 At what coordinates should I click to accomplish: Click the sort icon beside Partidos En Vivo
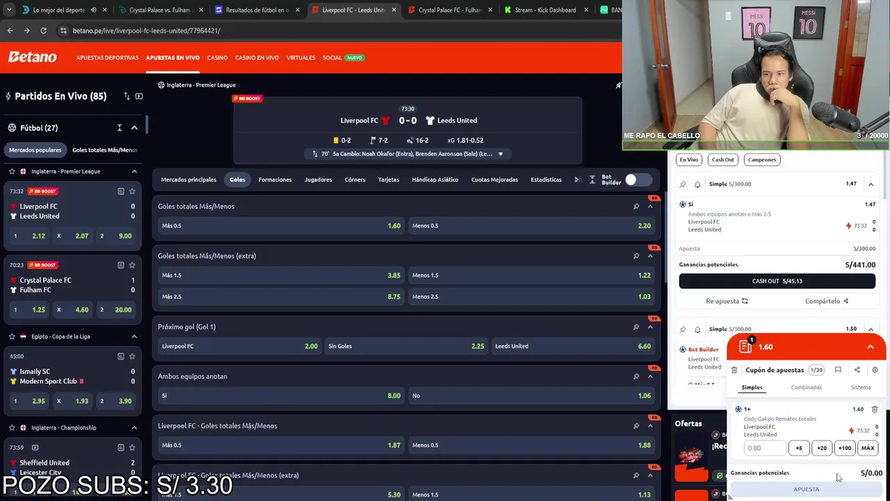(x=127, y=96)
